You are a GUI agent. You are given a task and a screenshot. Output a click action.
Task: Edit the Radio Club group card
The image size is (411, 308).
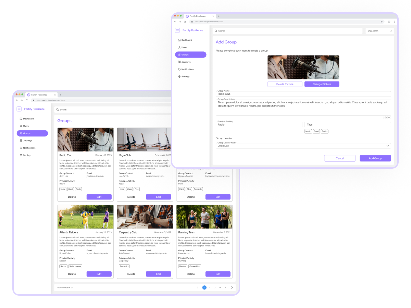tap(99, 197)
